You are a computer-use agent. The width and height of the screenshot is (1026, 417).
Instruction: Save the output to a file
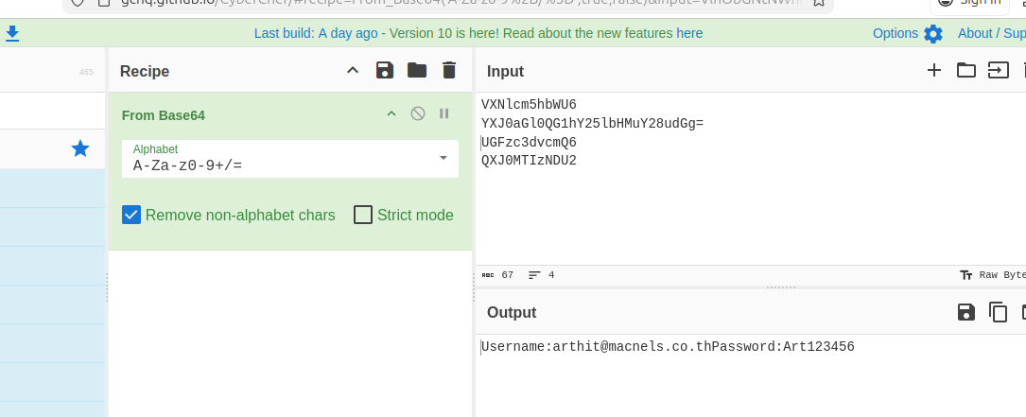965,312
